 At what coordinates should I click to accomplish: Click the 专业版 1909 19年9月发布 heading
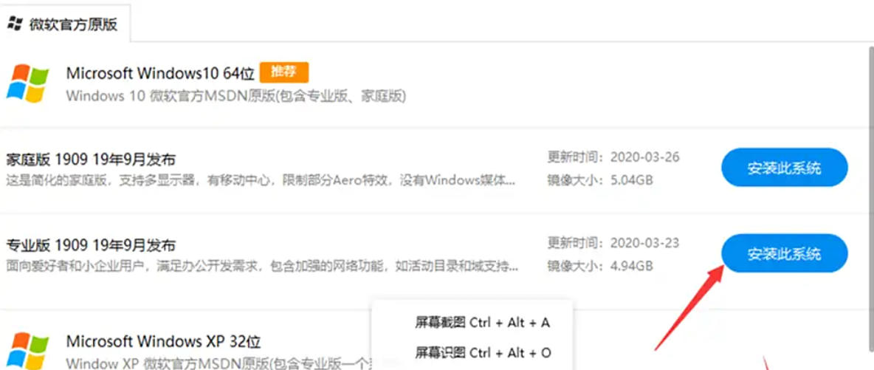[91, 245]
